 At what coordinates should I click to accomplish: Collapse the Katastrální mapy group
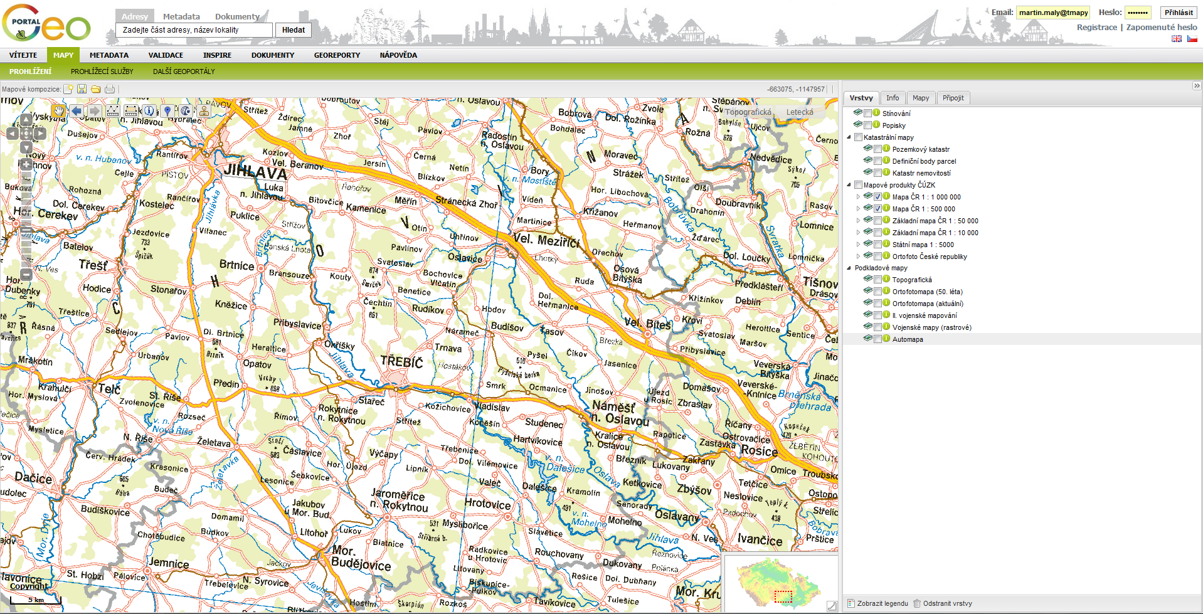849,137
